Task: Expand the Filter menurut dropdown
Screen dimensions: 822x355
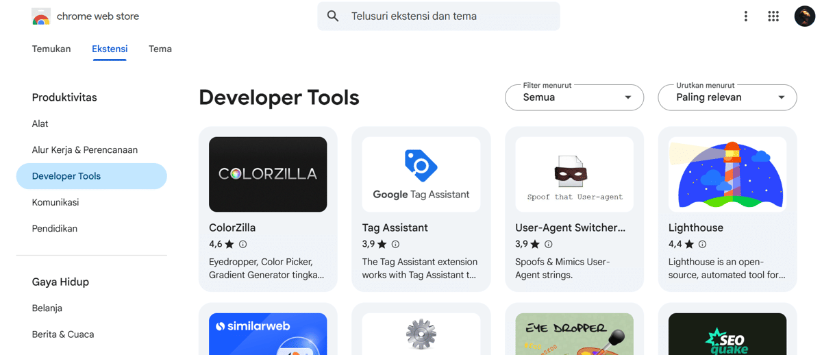Action: [x=574, y=97]
